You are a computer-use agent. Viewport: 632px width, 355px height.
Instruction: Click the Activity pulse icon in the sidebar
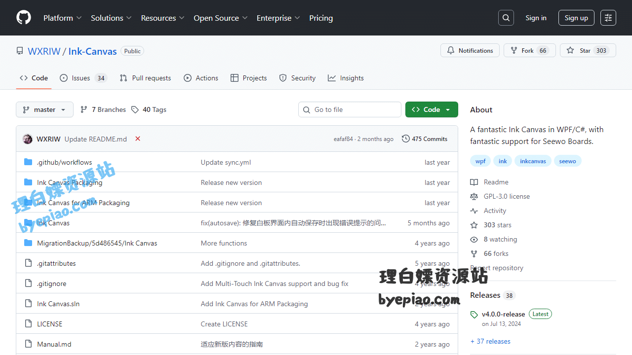(474, 211)
